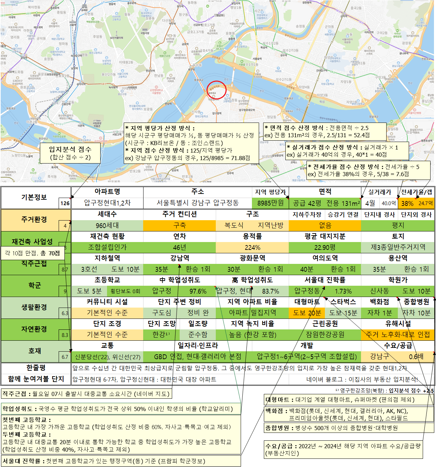Click the red circle marker on the map
The width and height of the screenshot is (436, 467).
[x=216, y=90]
